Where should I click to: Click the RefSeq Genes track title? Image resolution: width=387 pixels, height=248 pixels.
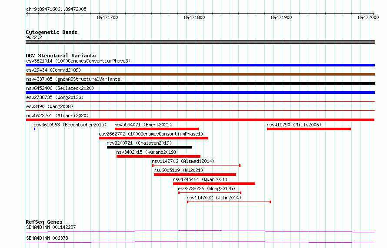(x=44, y=222)
